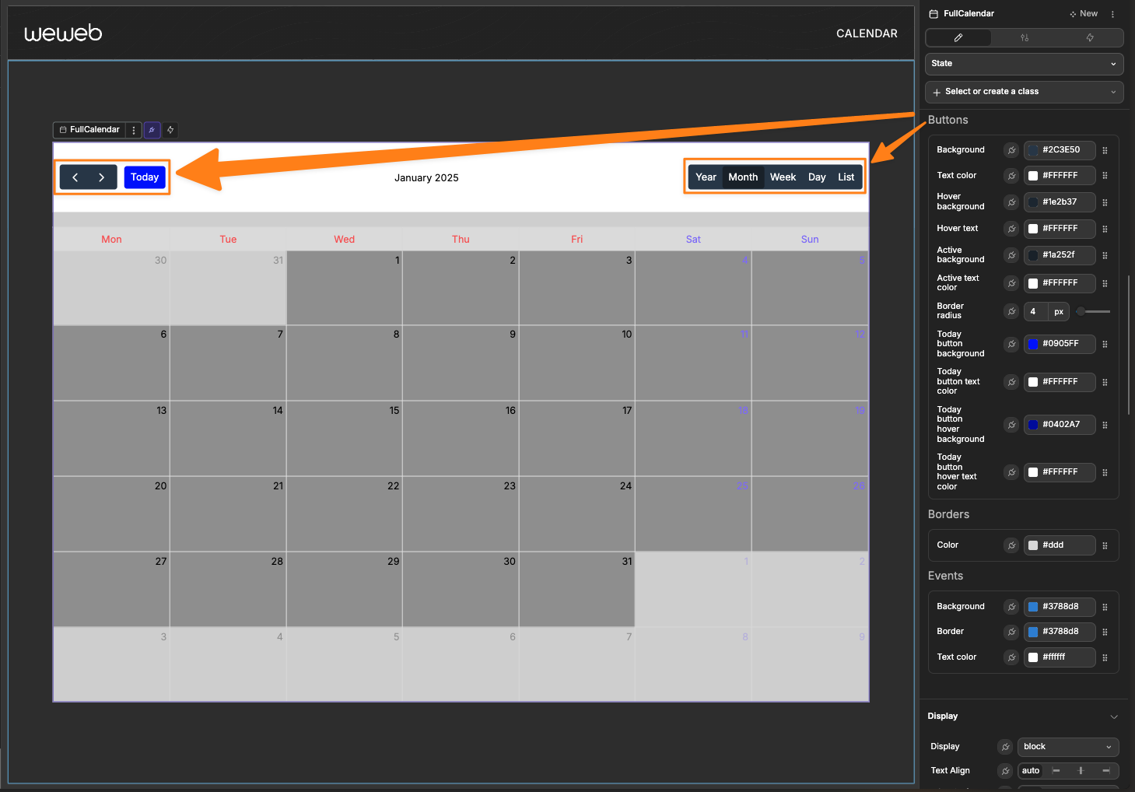Open the Display block dropdown
Image resolution: width=1135 pixels, height=792 pixels.
pos(1067,747)
